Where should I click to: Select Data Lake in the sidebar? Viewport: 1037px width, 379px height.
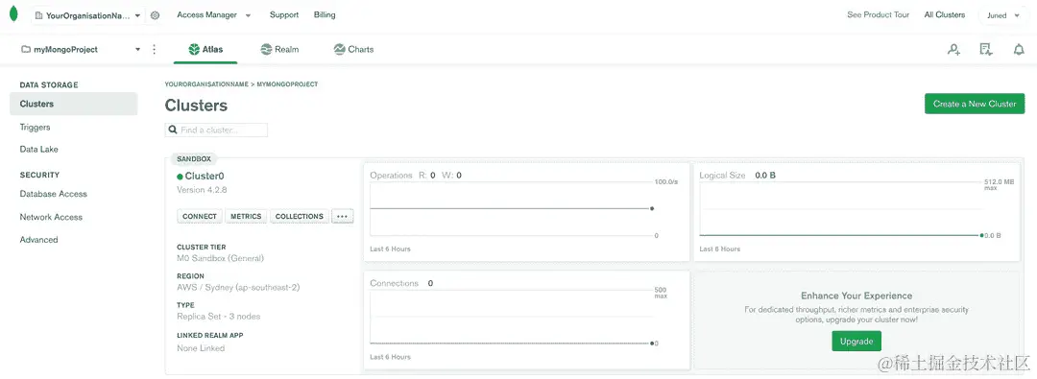pos(39,150)
